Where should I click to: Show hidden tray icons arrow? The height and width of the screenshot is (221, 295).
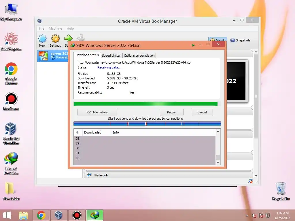[x=247, y=216]
